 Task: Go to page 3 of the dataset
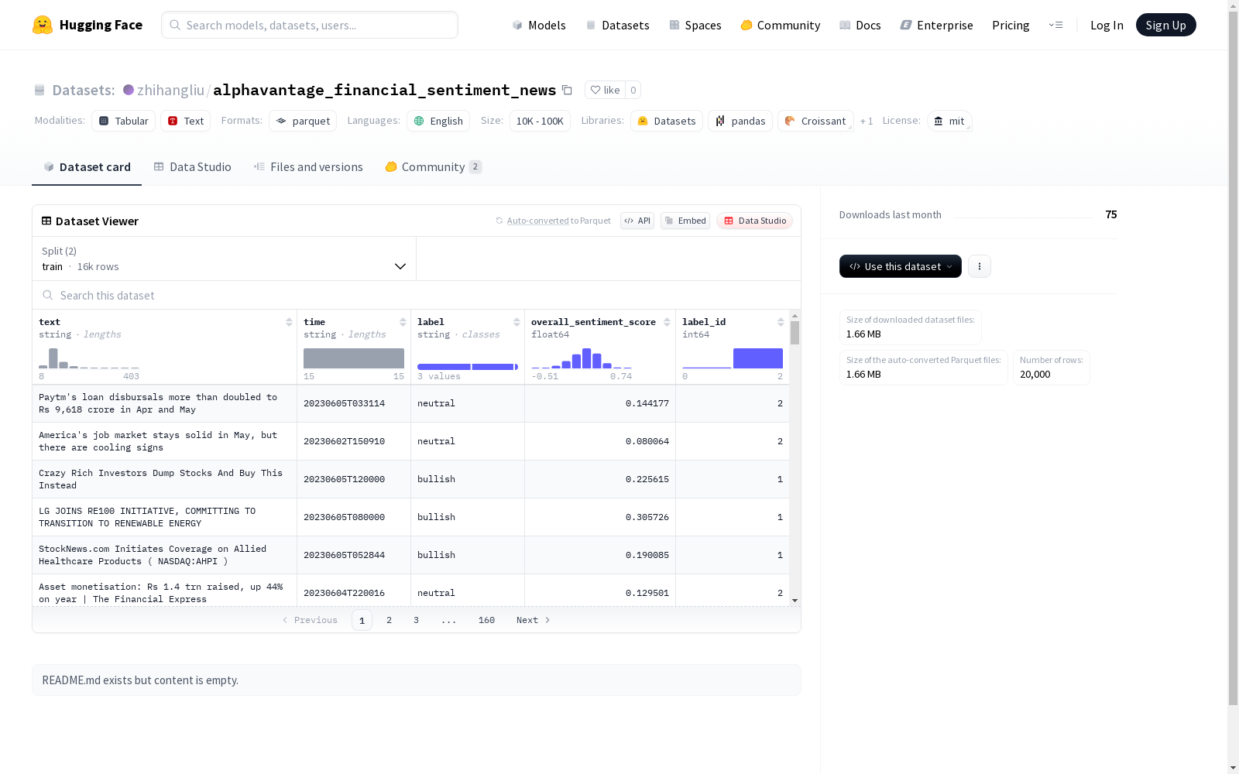[416, 620]
